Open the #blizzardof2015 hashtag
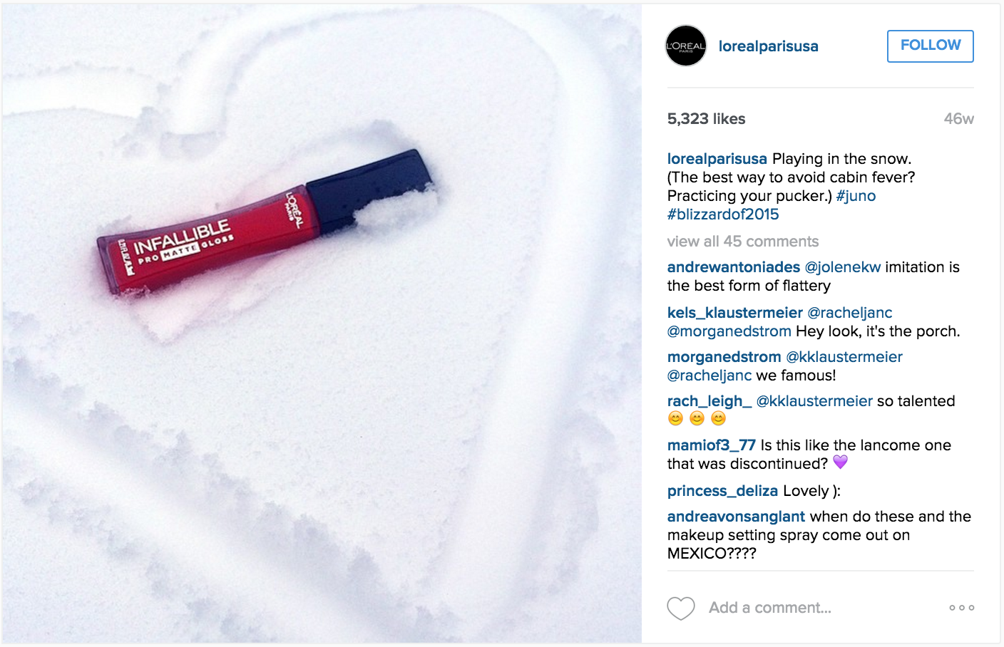1004x647 pixels. tap(723, 214)
